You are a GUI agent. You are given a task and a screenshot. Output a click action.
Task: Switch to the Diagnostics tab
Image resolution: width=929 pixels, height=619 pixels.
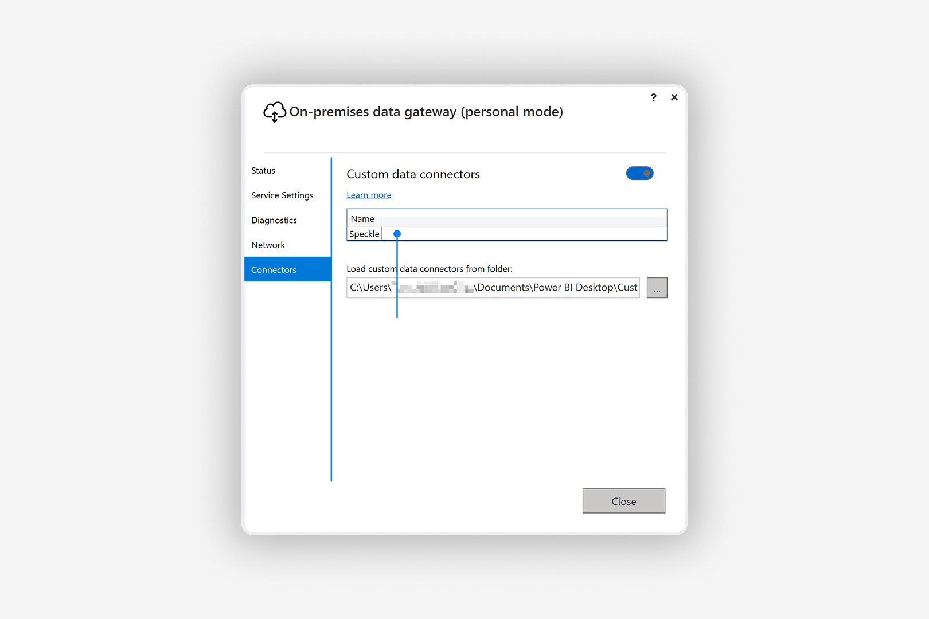287,220
